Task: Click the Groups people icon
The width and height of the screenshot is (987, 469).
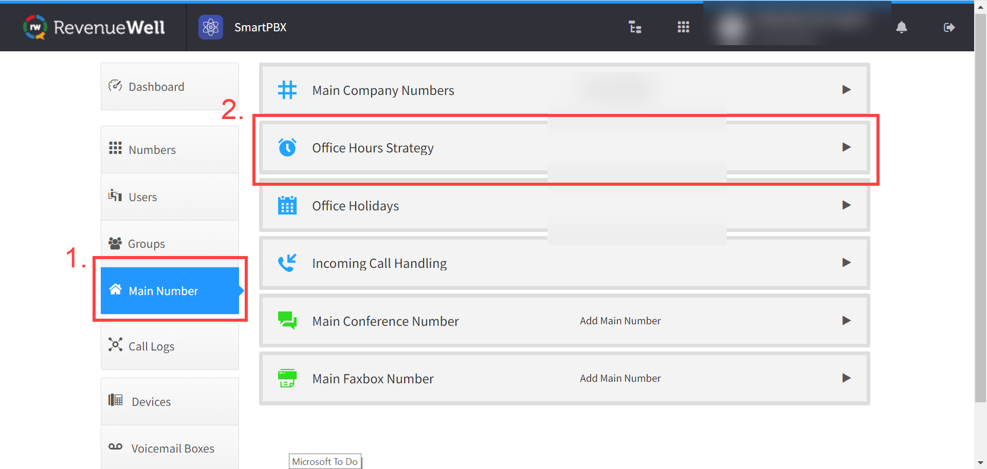Action: pos(115,243)
